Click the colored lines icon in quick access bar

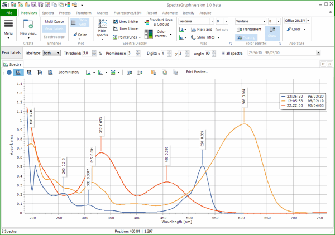[x=68, y=4]
